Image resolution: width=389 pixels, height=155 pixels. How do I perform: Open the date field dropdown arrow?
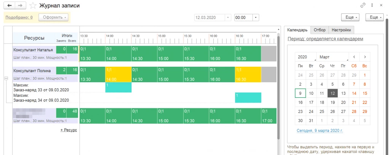click(228, 17)
